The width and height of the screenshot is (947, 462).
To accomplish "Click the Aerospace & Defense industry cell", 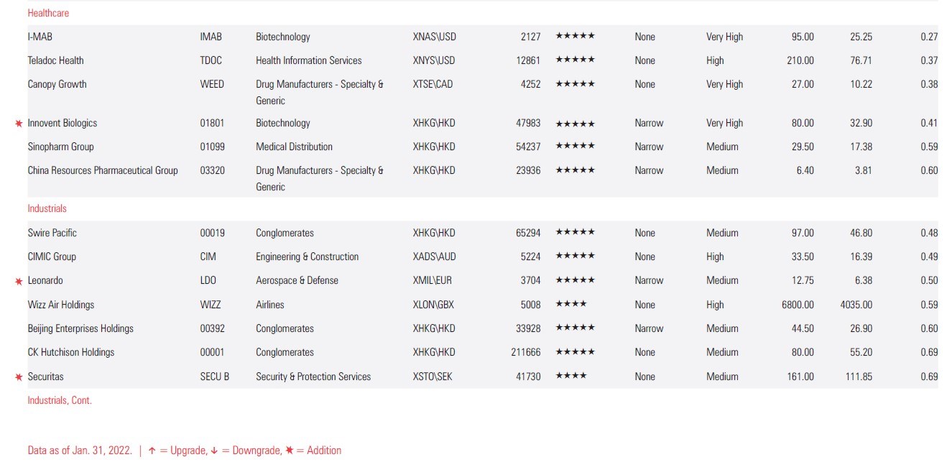I will 297,280.
